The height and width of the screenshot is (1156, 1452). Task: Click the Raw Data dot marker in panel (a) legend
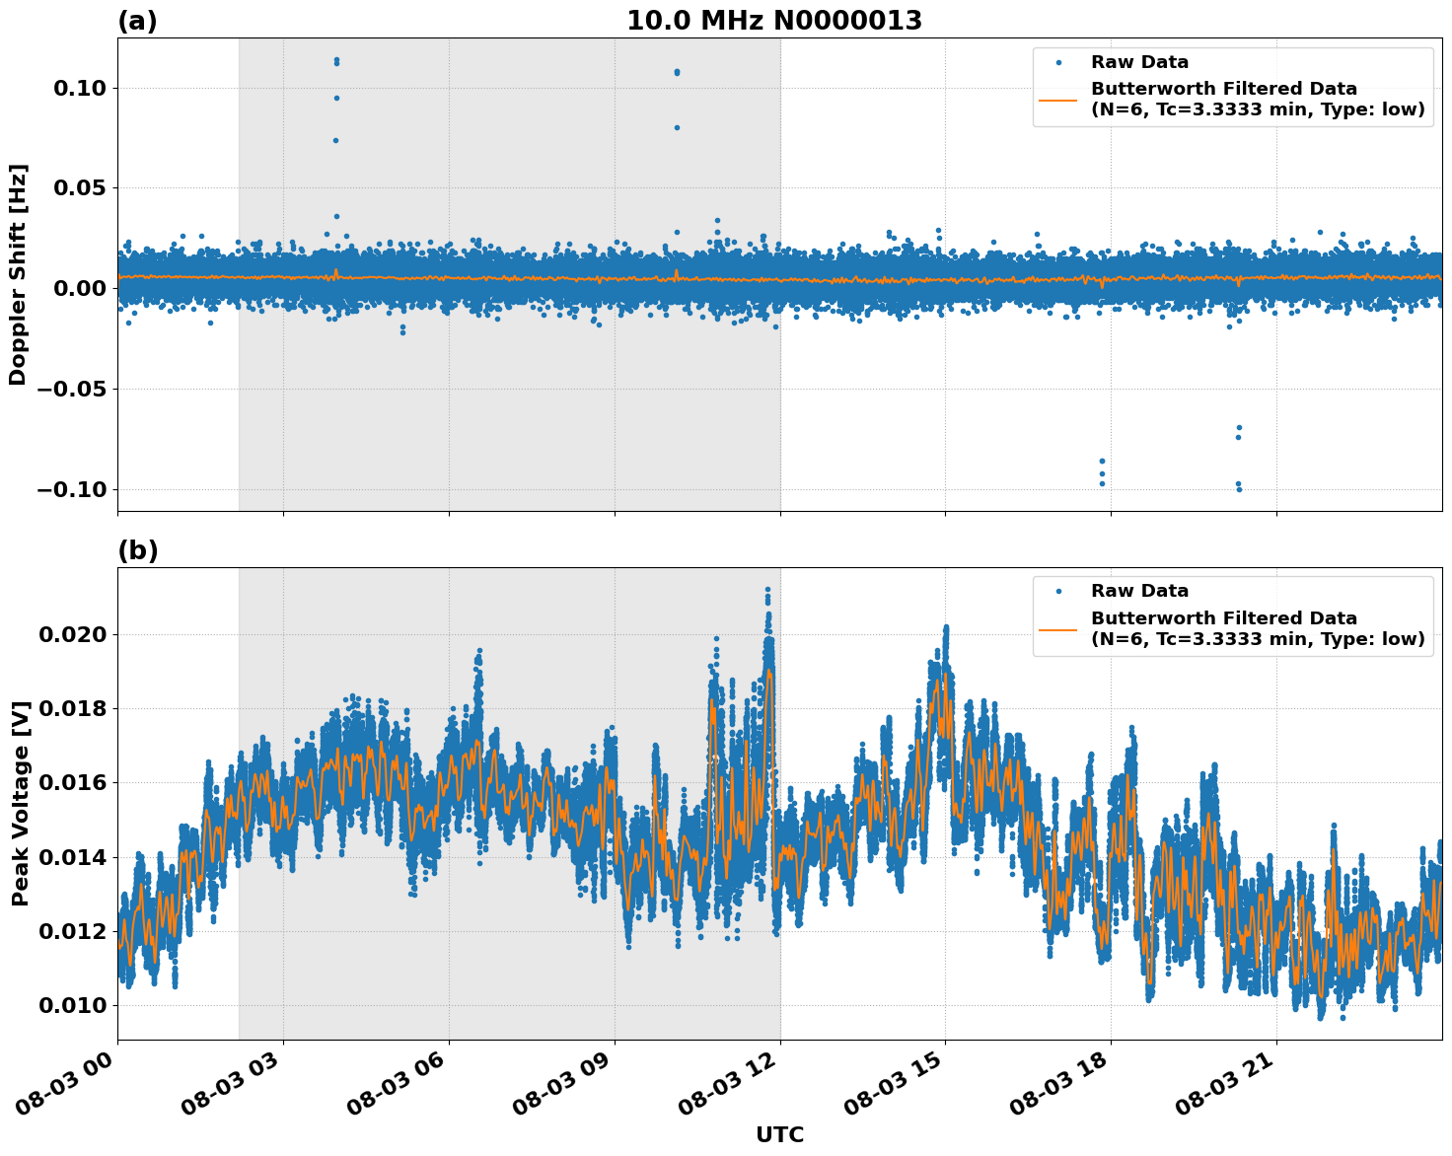pos(1059,61)
